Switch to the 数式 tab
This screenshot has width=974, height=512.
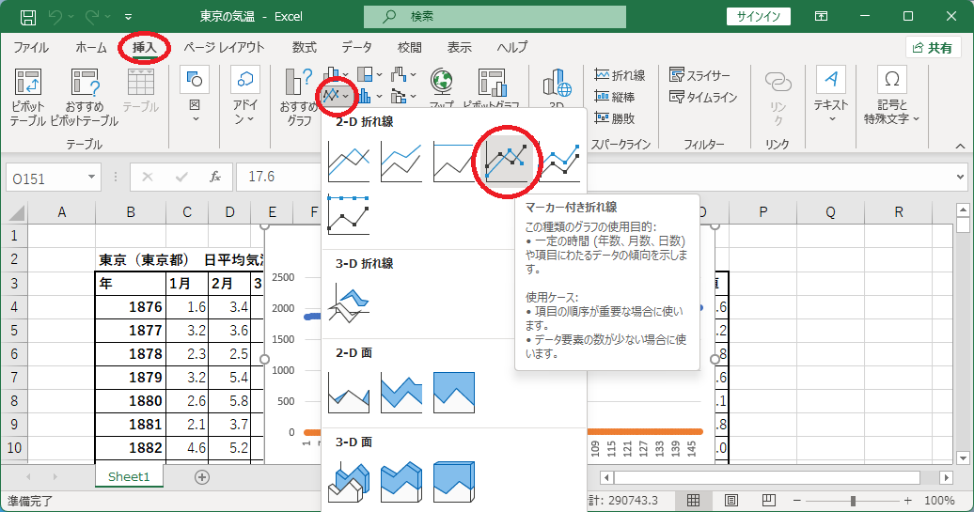click(305, 48)
